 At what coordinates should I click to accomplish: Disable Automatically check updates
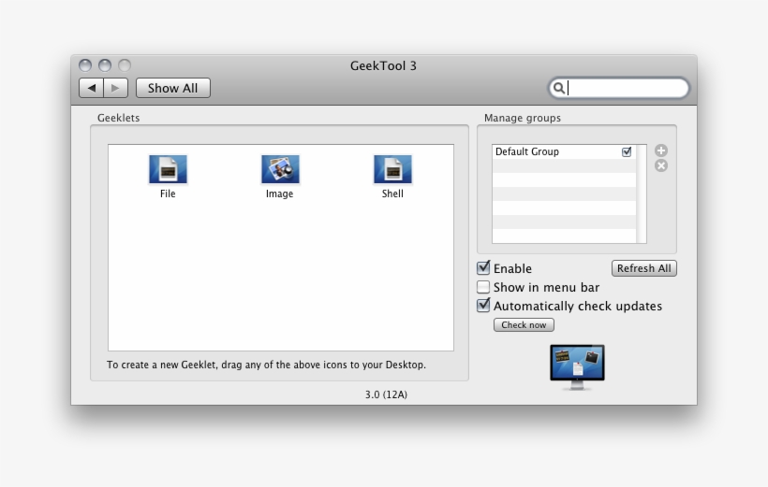pos(483,306)
